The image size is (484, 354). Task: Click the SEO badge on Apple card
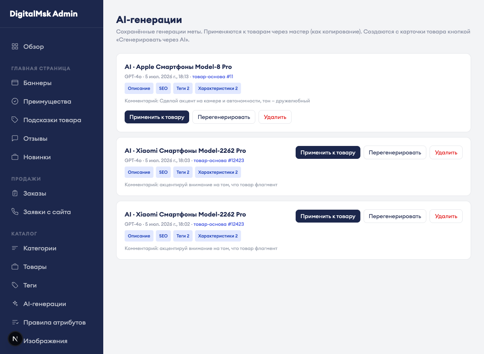[163, 88]
